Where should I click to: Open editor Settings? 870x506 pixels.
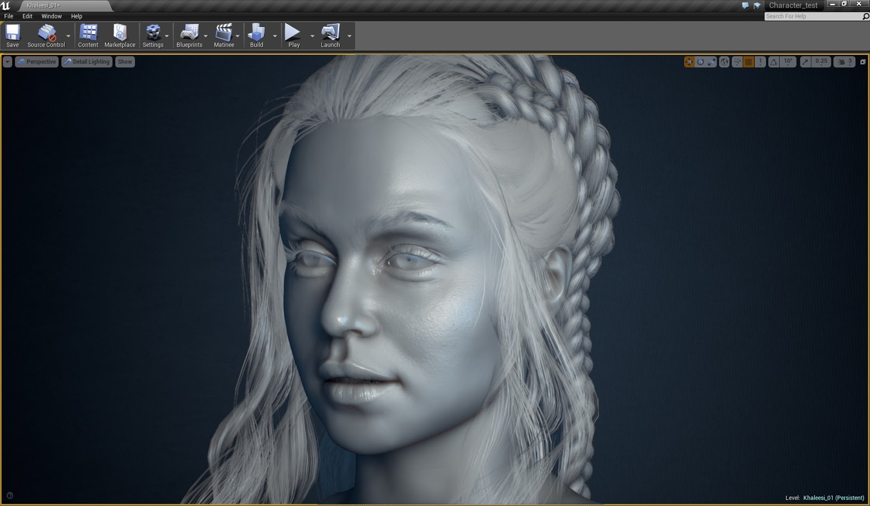click(x=153, y=36)
